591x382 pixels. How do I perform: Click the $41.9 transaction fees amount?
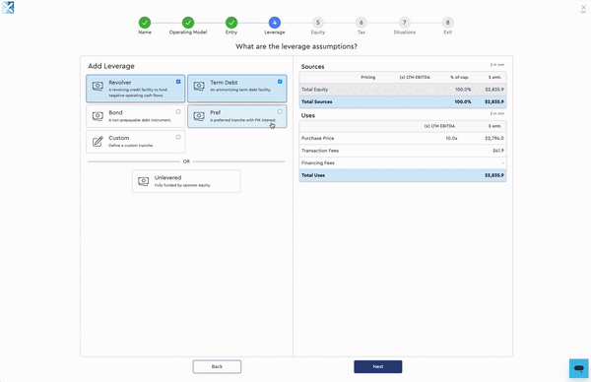coord(497,151)
